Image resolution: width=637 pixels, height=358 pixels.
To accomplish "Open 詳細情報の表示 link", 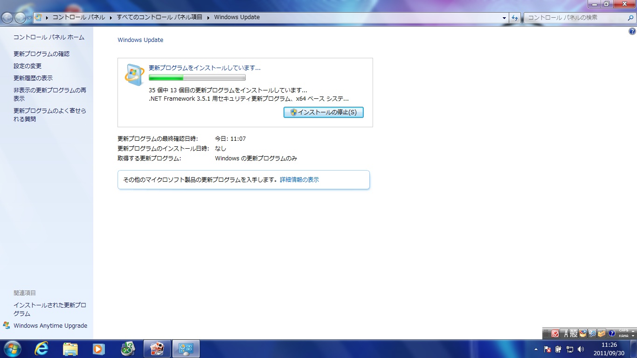I will point(299,179).
